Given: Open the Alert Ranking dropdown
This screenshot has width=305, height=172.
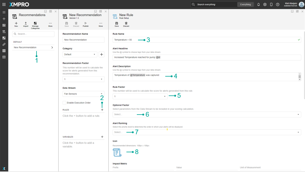Looking at the screenshot, I should pyautogui.click(x=206, y=132).
